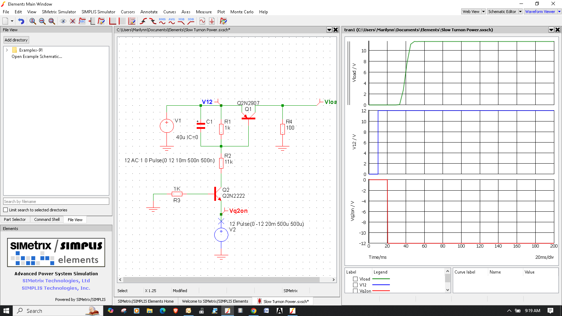Click the Schematic Editor button
This screenshot has width=562, height=316.
pyautogui.click(x=502, y=12)
